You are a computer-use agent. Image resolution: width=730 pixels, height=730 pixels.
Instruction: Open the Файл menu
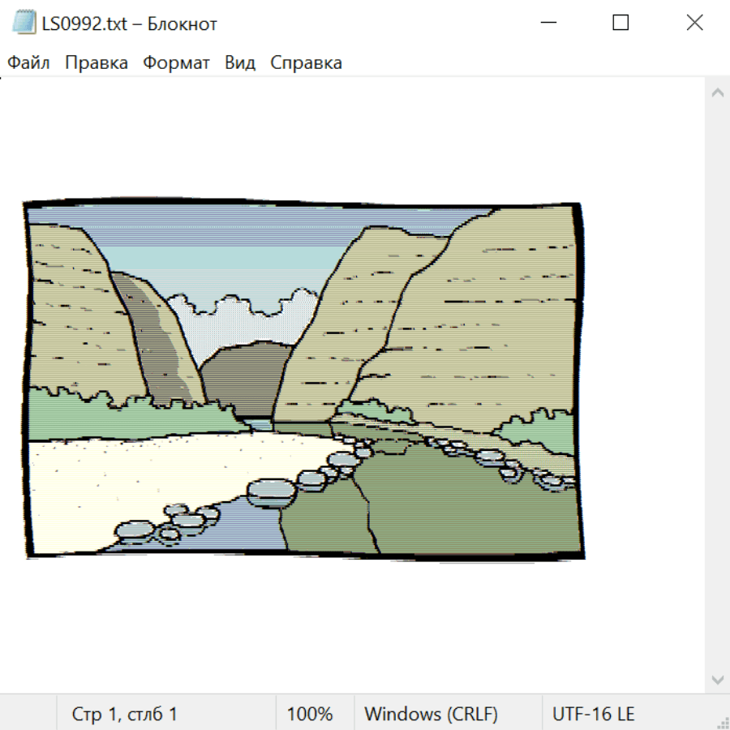pos(28,62)
